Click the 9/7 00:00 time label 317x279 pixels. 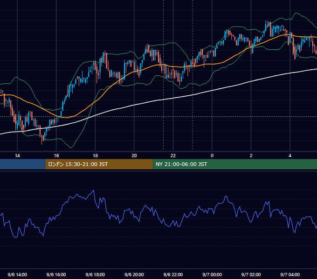212,274
